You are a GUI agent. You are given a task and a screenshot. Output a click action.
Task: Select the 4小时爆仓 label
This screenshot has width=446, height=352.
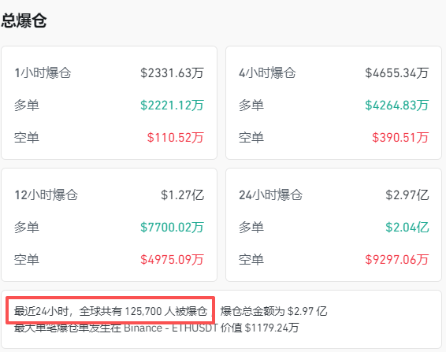[x=267, y=72]
